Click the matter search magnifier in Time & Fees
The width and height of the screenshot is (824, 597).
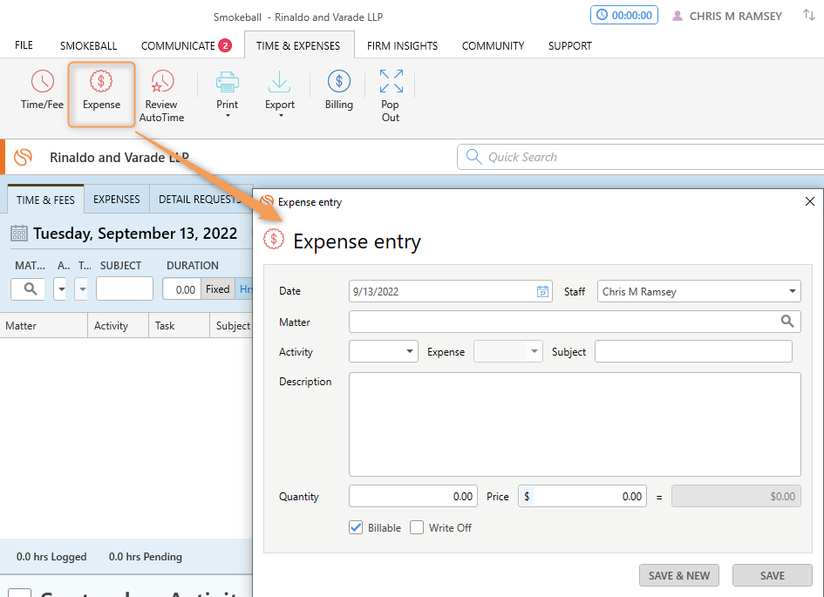point(30,288)
